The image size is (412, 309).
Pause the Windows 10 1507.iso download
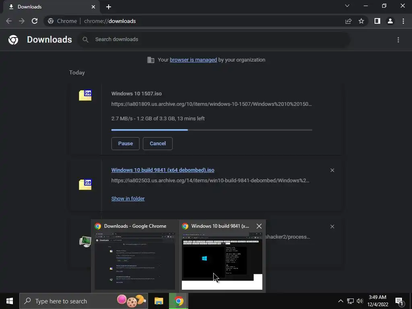click(x=126, y=144)
